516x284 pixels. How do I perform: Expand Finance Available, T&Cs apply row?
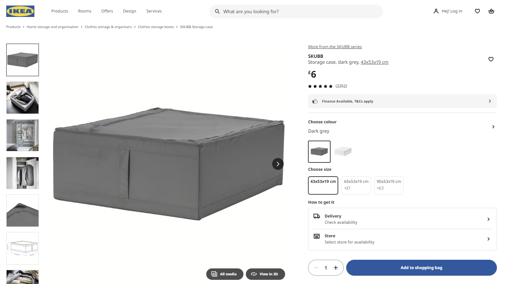402,101
